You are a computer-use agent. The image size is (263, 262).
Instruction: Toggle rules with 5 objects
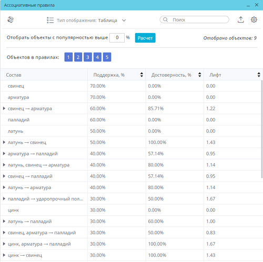pyautogui.click(x=107, y=57)
